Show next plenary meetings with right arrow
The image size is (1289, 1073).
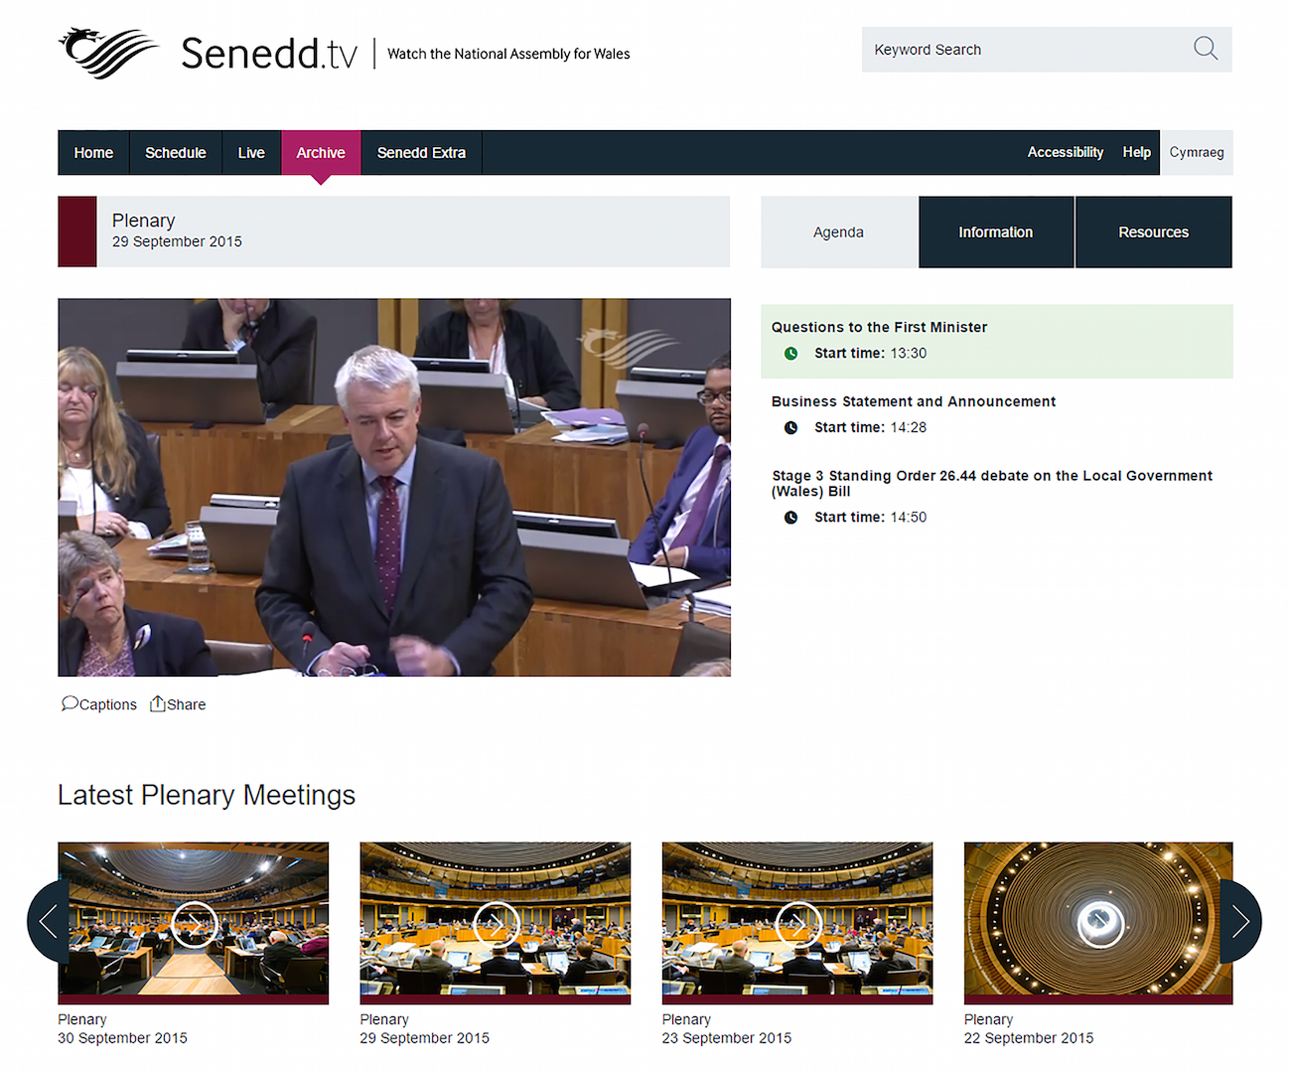1240,922
